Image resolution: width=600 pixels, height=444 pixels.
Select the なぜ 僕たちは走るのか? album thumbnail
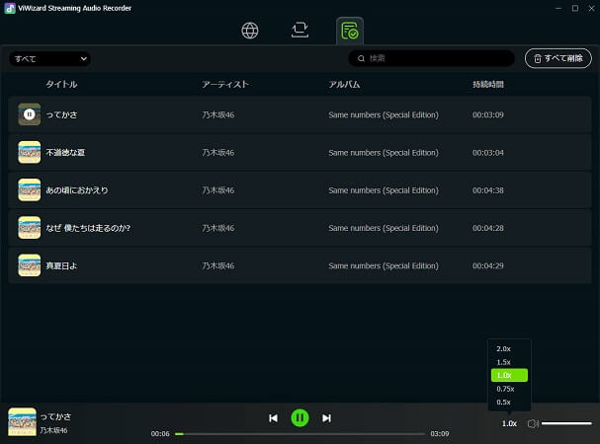click(29, 228)
